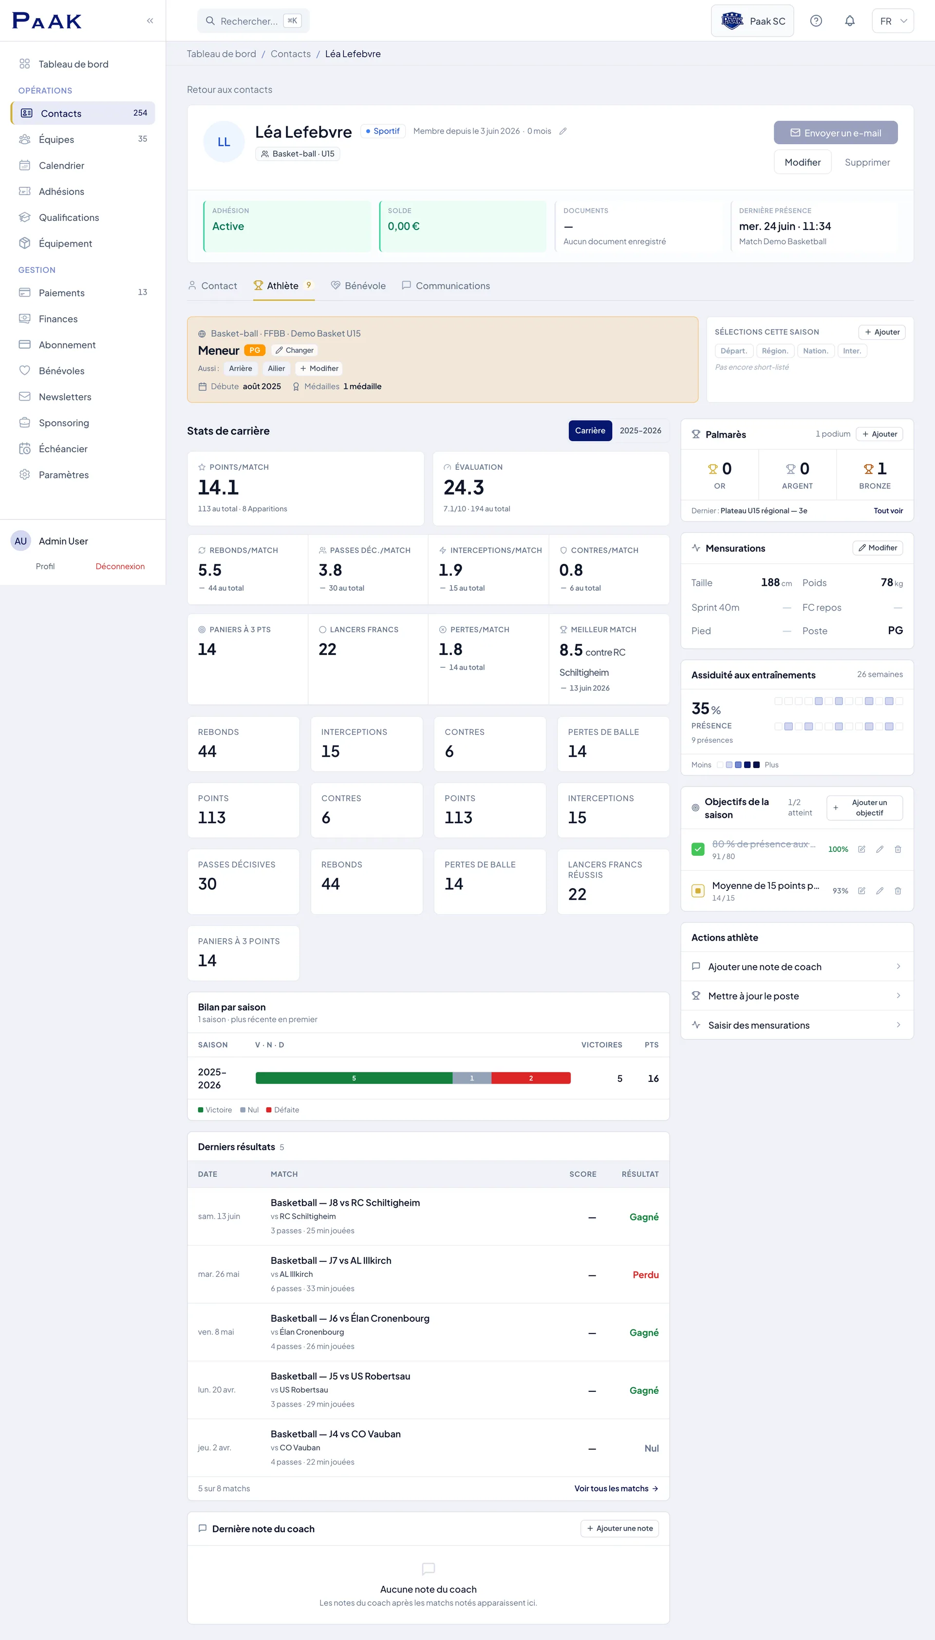Delete the 'Moyenne de 15 points' objective
935x1640 pixels.
898,891
